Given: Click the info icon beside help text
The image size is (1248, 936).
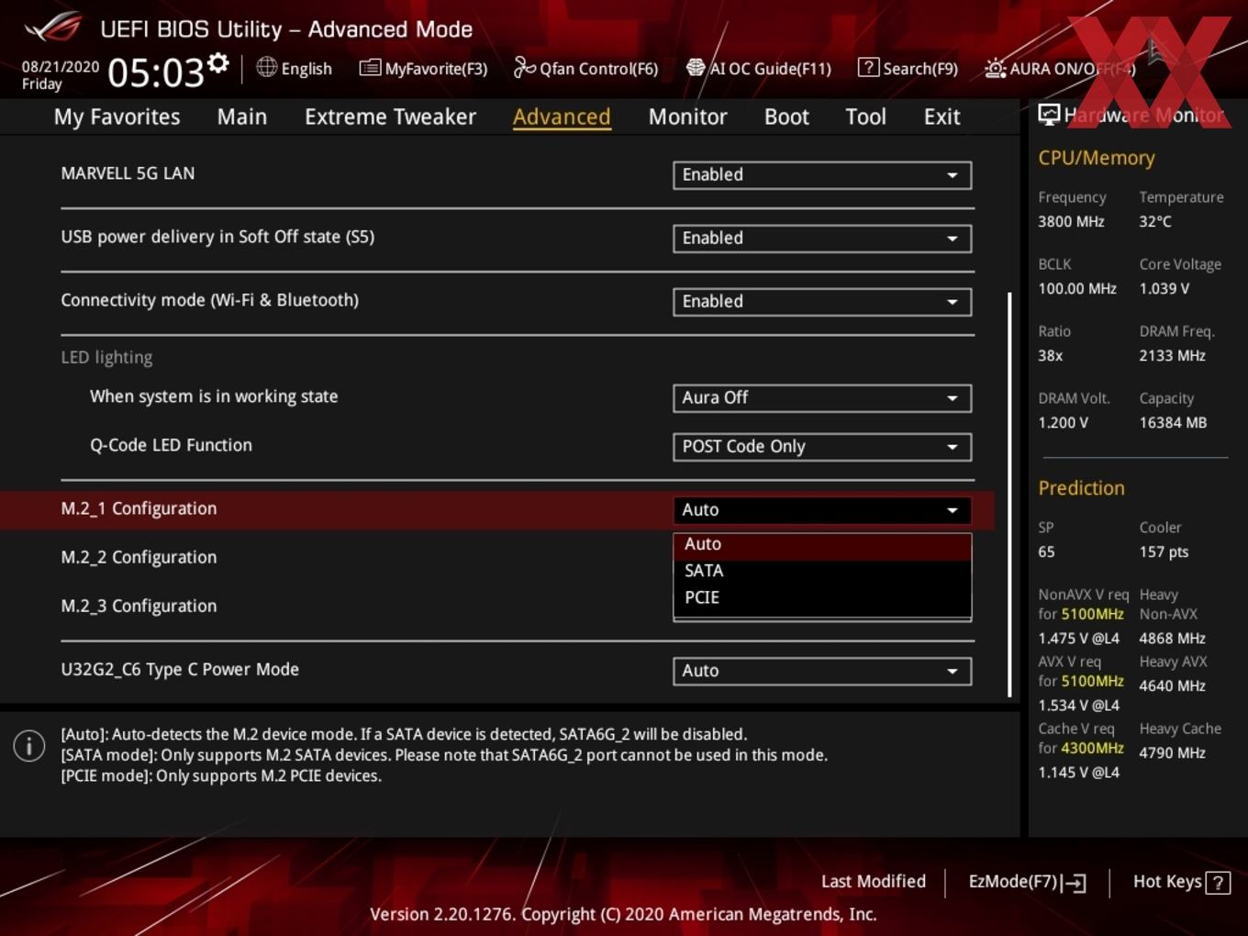Looking at the screenshot, I should click(x=29, y=746).
